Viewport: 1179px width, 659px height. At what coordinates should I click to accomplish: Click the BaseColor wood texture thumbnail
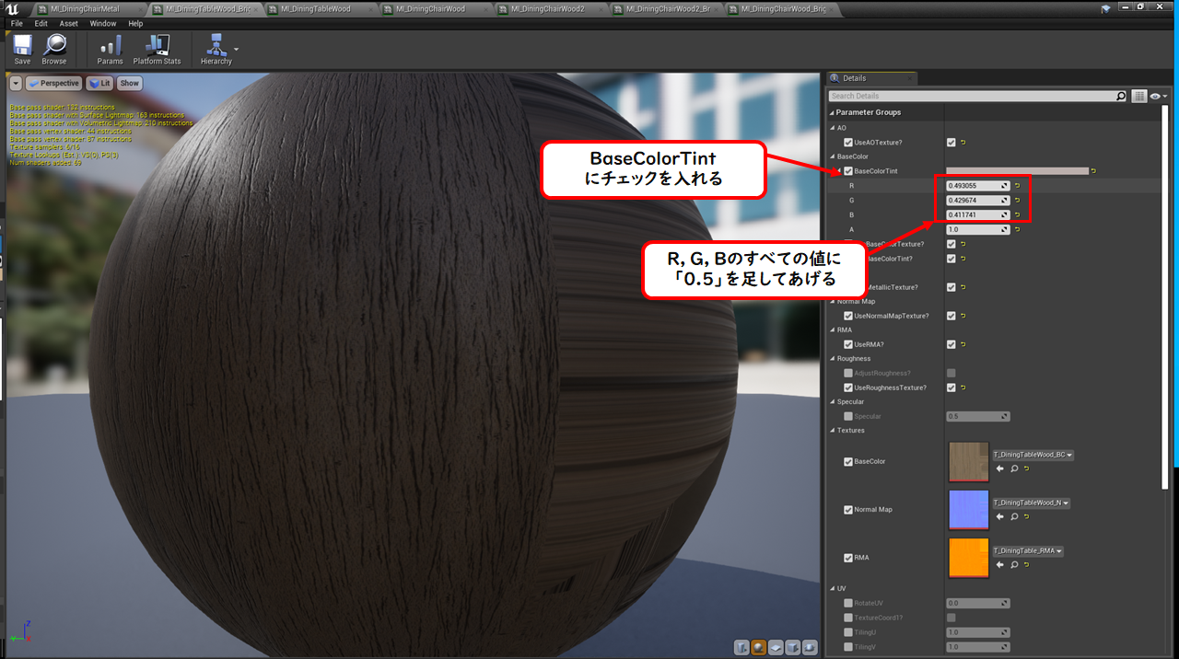tap(969, 461)
